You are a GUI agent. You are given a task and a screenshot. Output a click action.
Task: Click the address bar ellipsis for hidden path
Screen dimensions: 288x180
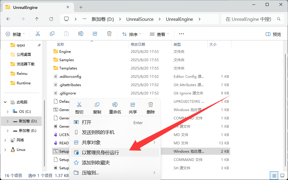click(x=85, y=19)
